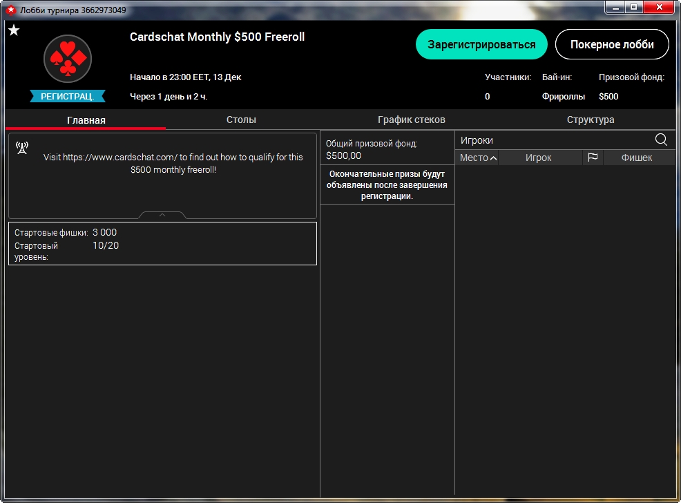Image resolution: width=681 pixels, height=503 pixels.
Task: Click the Стартовые фишки label
Action: click(51, 232)
